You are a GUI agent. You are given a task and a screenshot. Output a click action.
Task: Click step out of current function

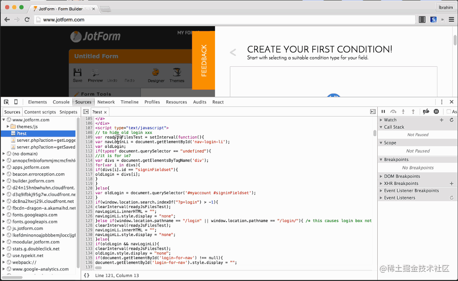(413, 111)
